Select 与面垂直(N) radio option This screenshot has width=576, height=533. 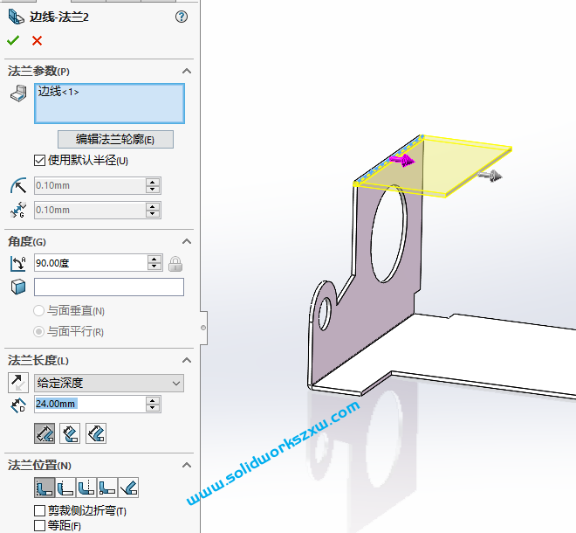click(38, 311)
